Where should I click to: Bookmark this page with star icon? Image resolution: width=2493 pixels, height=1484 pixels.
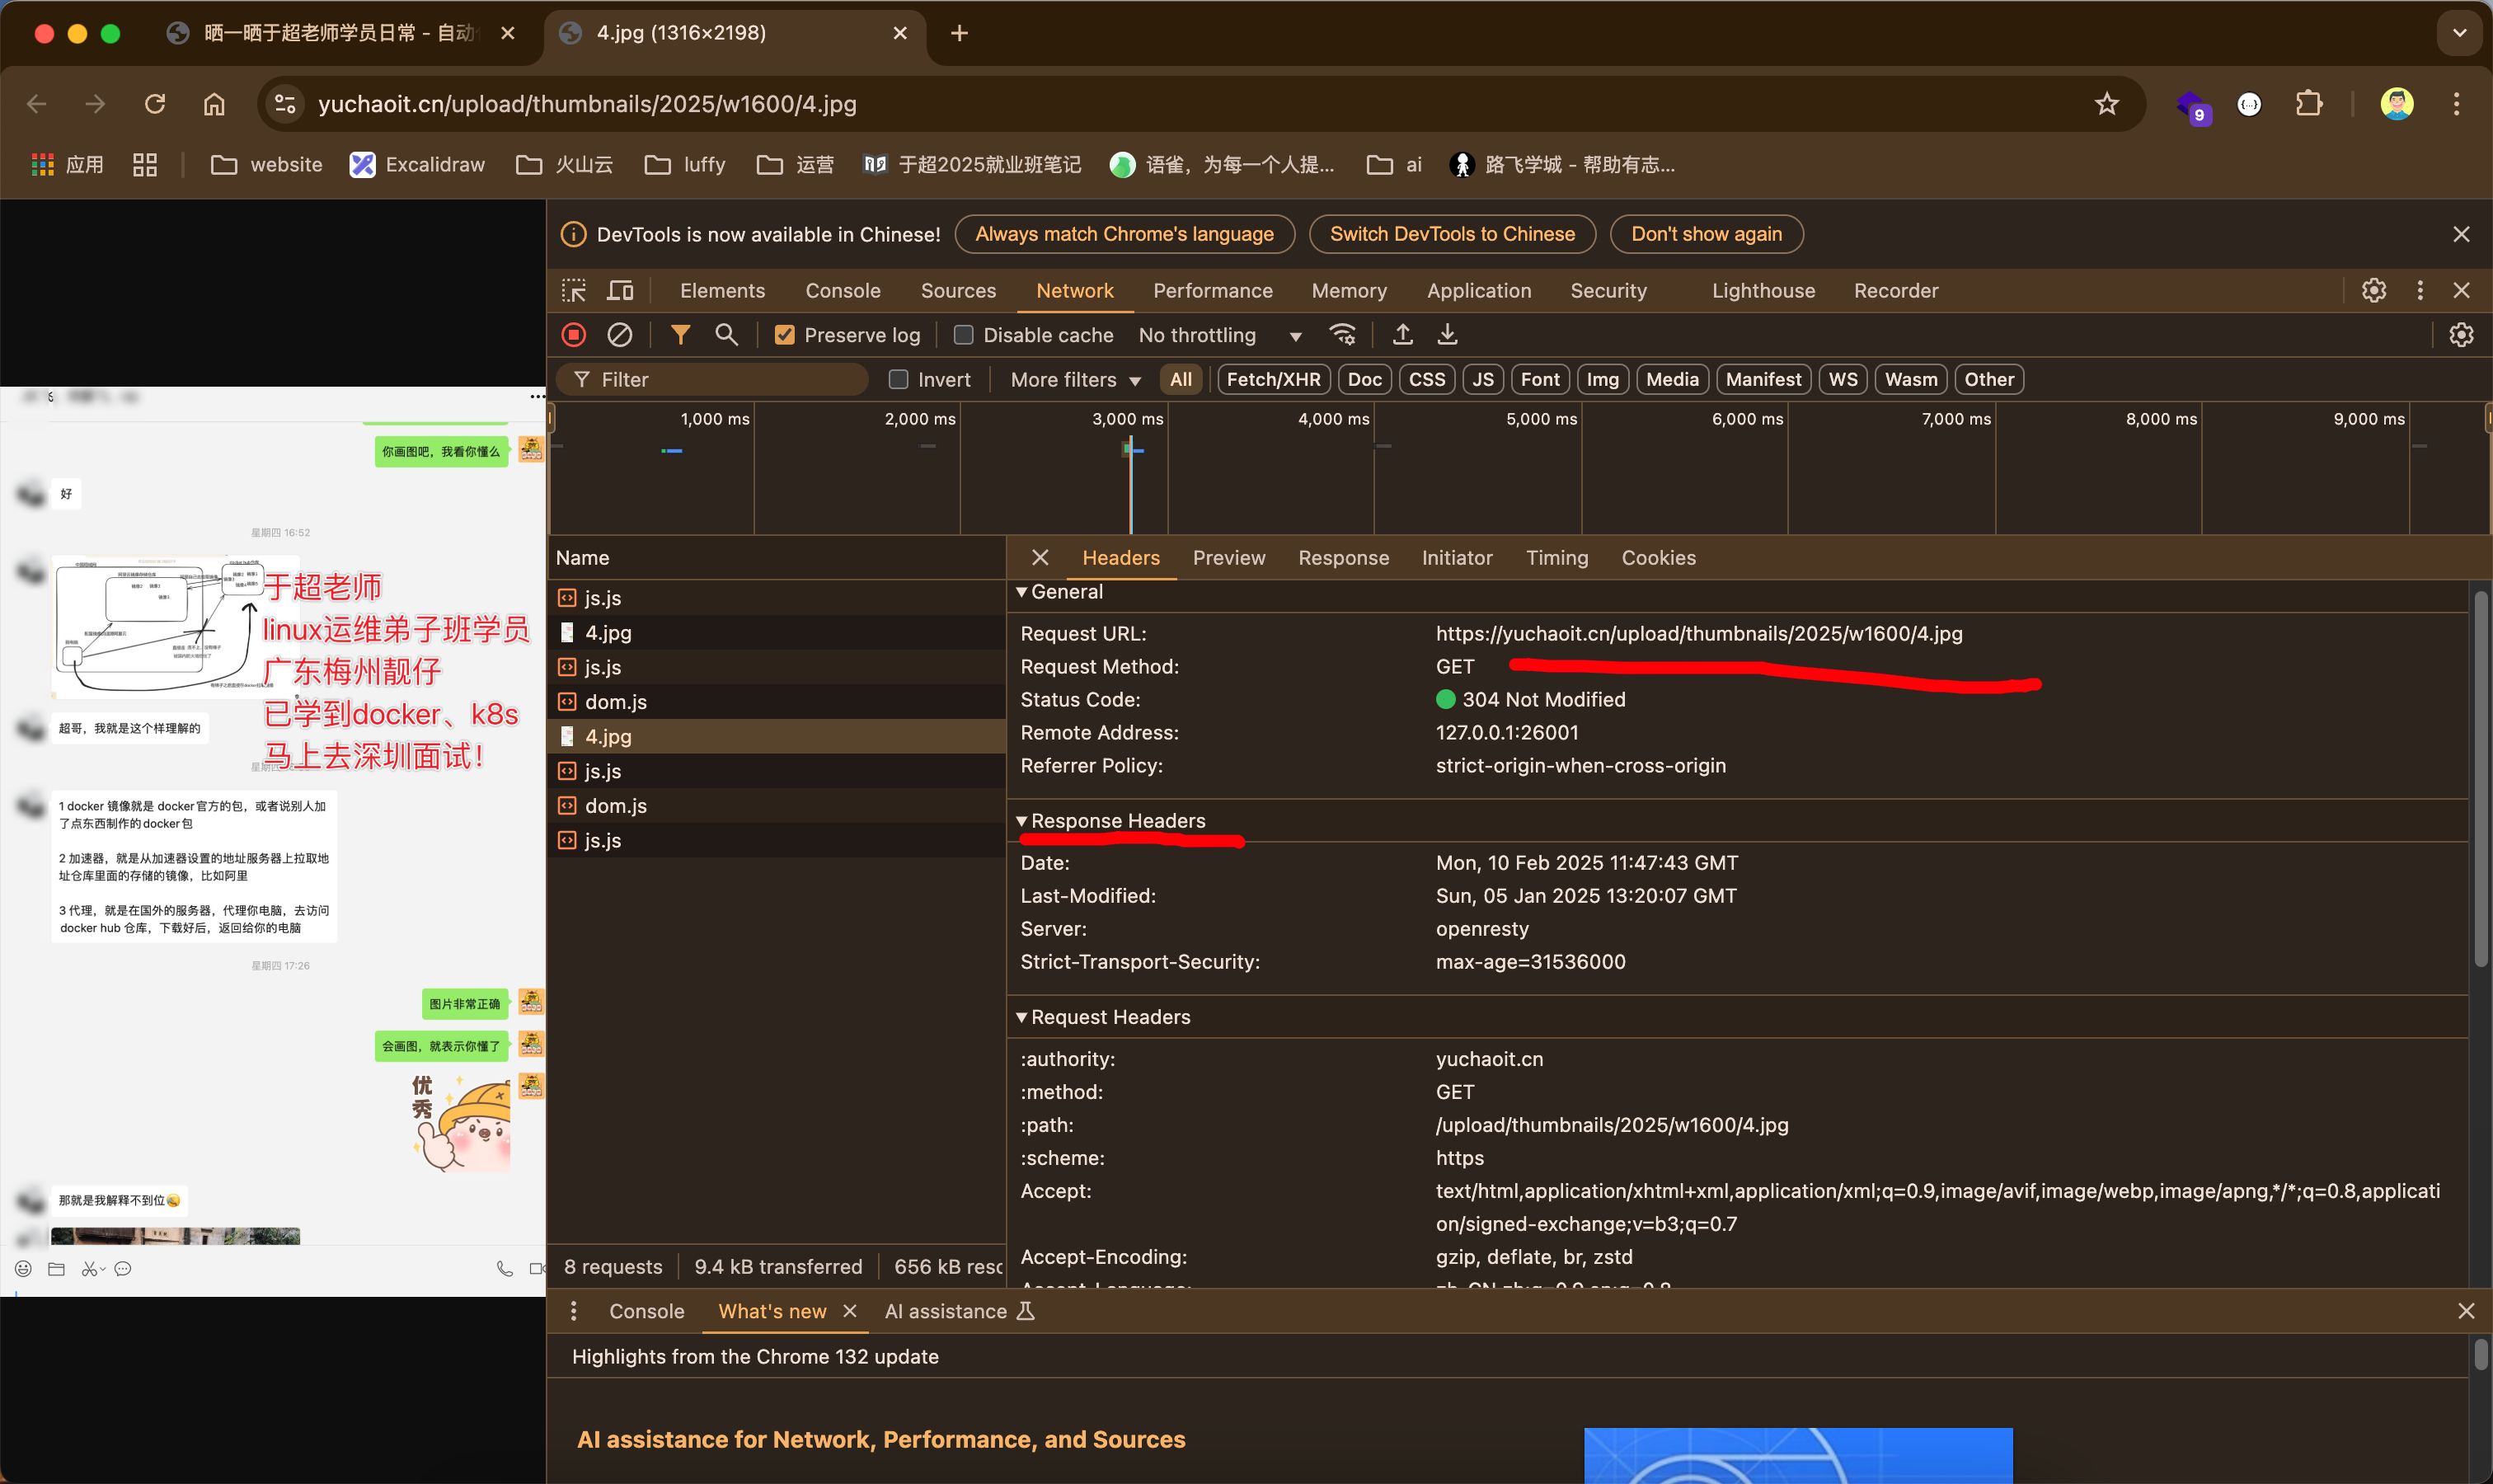[2106, 104]
